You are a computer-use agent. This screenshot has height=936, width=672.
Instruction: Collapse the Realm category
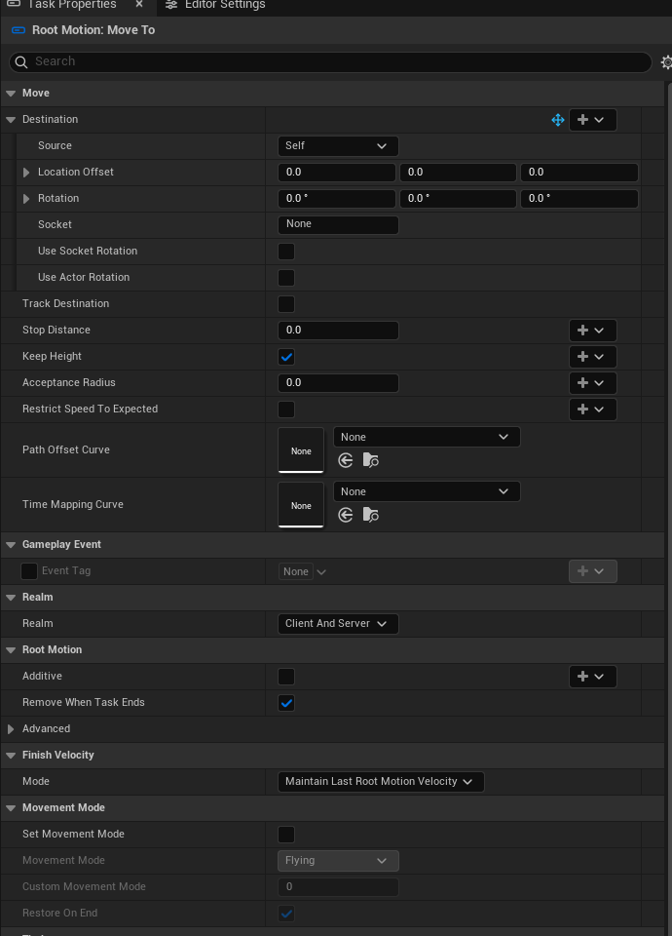pyautogui.click(x=11, y=598)
